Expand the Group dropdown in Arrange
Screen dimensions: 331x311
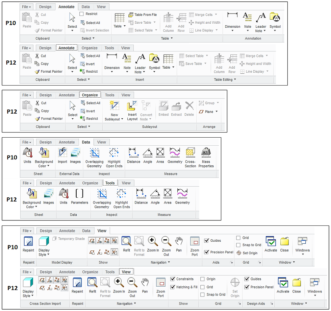click(x=218, y=103)
